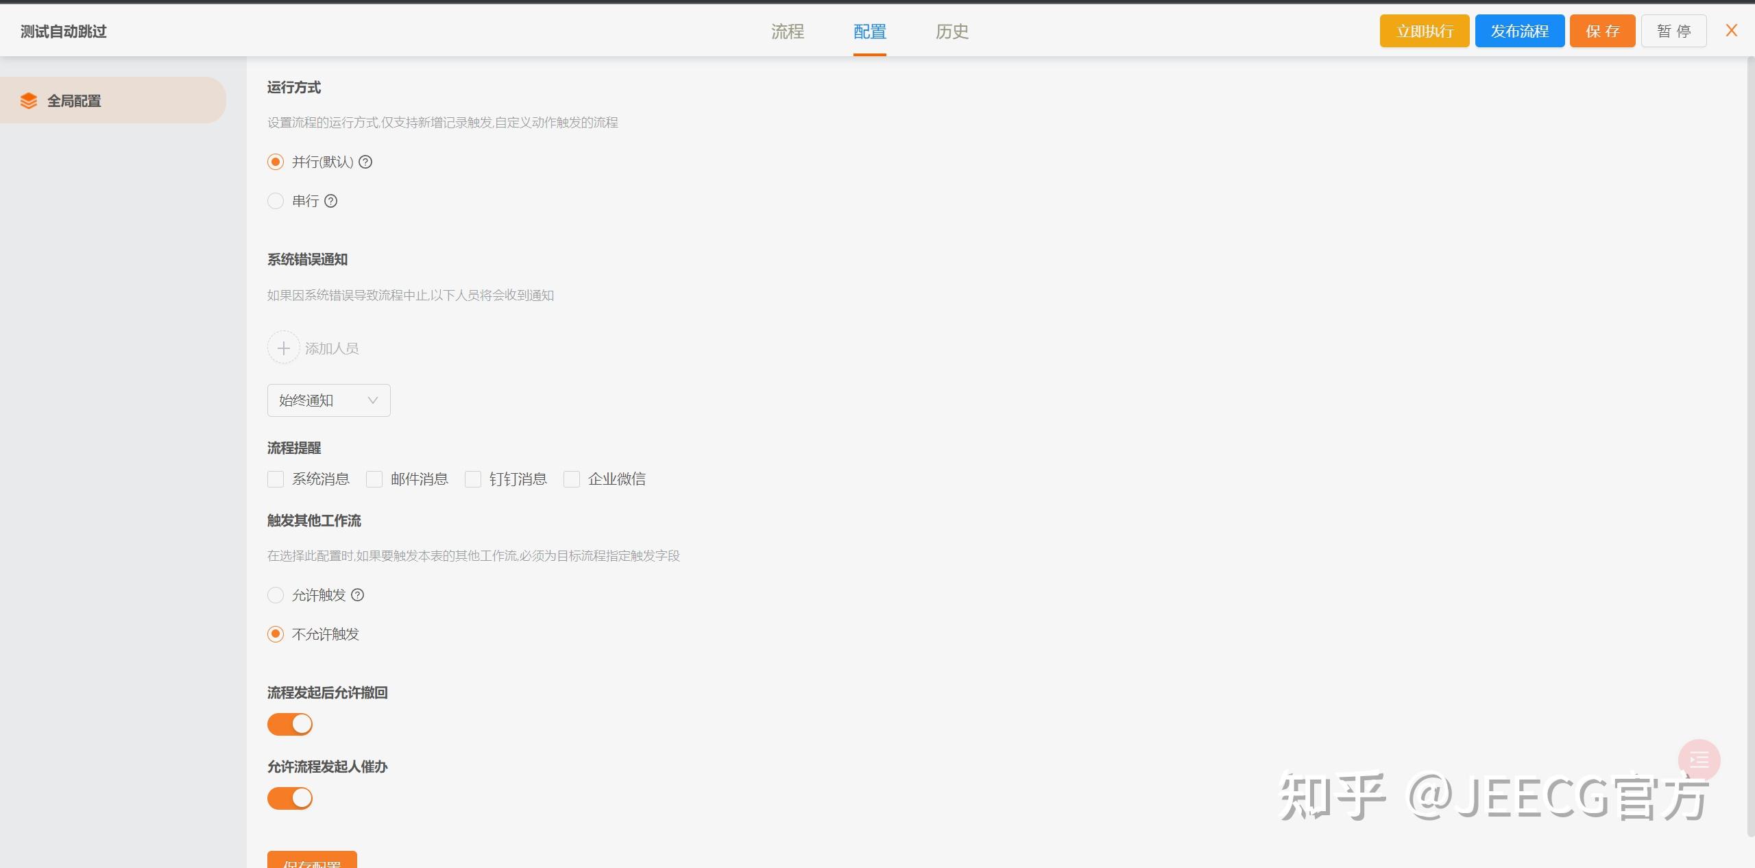This screenshot has width=1755, height=868.
Task: Click the 立即执行 button
Action: 1424,30
